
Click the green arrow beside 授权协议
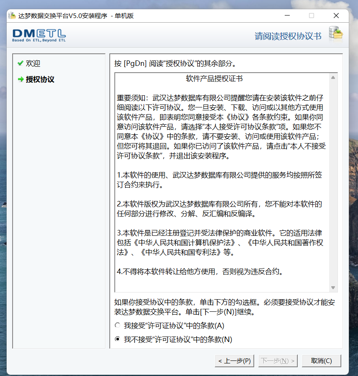(x=21, y=79)
